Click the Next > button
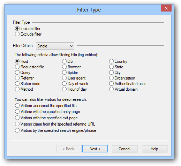 (95, 149)
